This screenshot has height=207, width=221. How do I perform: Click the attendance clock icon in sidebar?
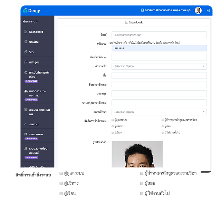pos(26,73)
